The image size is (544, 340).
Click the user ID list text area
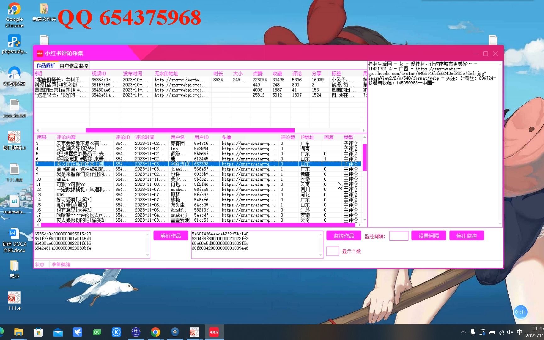tap(257, 245)
